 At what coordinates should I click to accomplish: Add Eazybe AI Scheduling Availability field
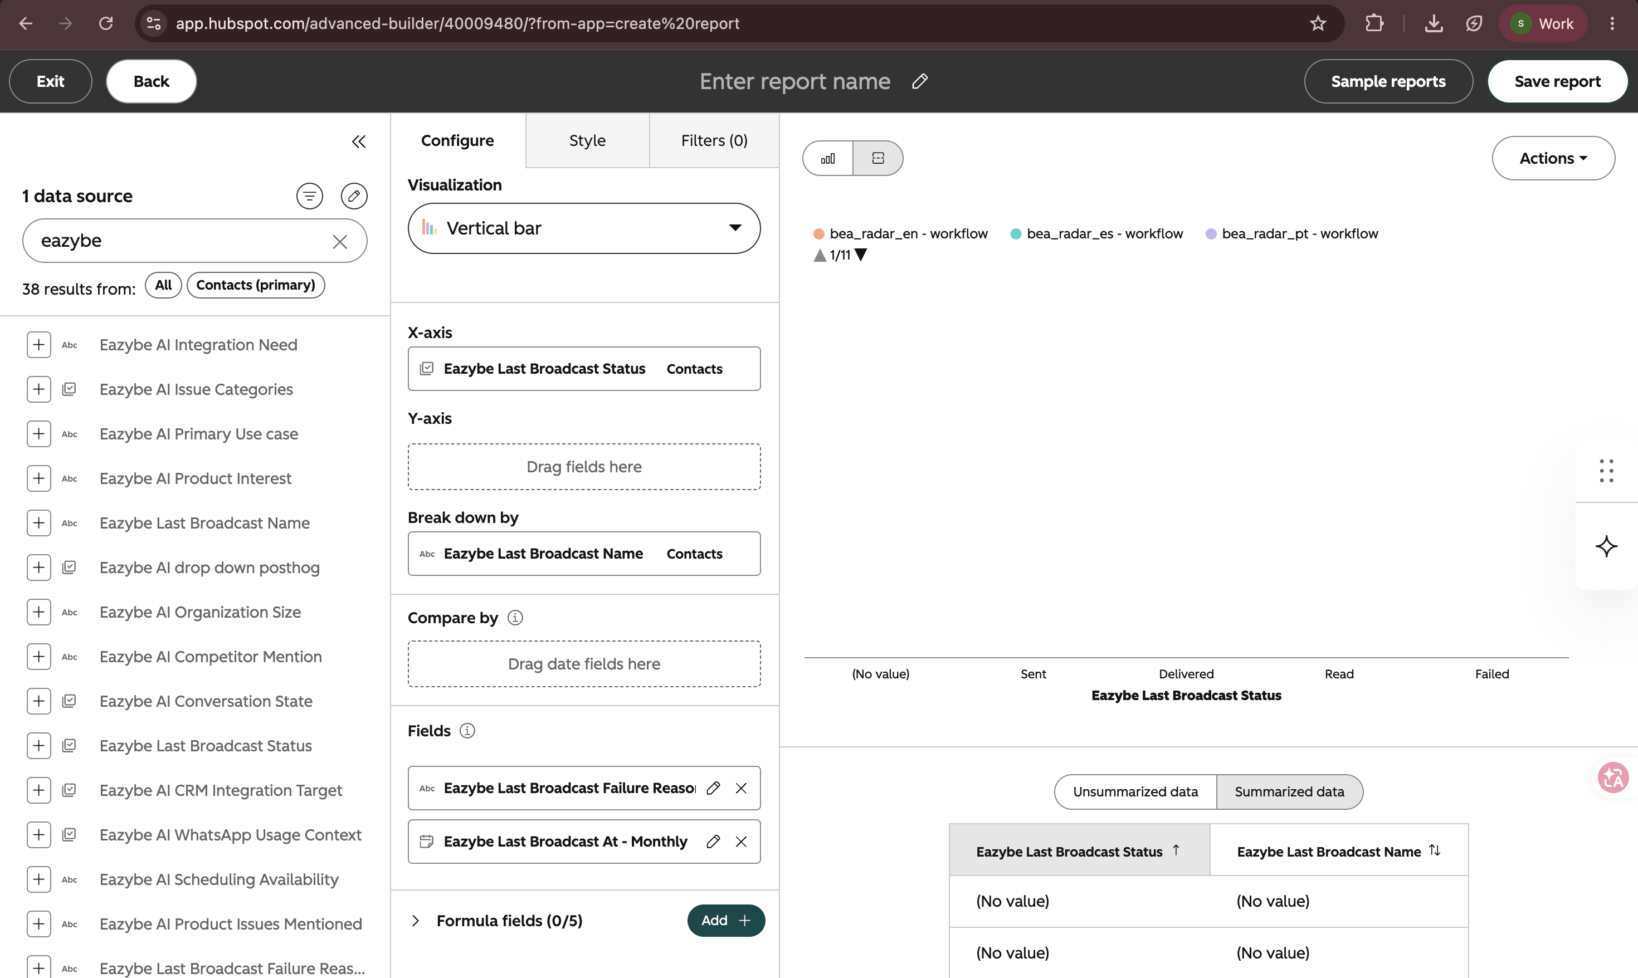coord(39,879)
